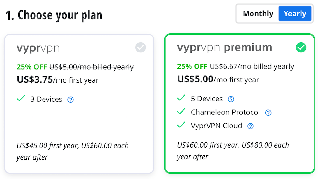Switch billing to Yearly
Screen dimensions: 318x179
[x=295, y=14]
